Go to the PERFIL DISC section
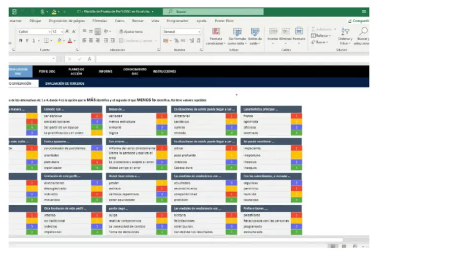The height and width of the screenshot is (256, 473). (x=47, y=71)
